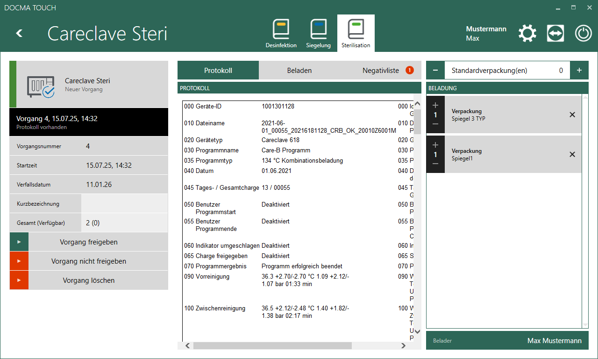This screenshot has height=359, width=598.
Task: Open the Desinfektion book icon
Action: [281, 30]
